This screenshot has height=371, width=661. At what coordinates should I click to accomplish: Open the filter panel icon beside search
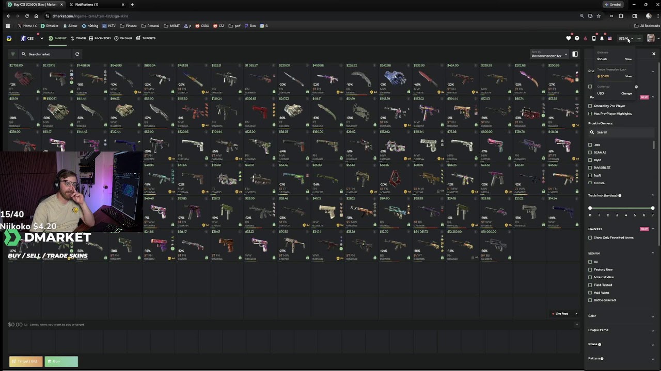point(13,54)
